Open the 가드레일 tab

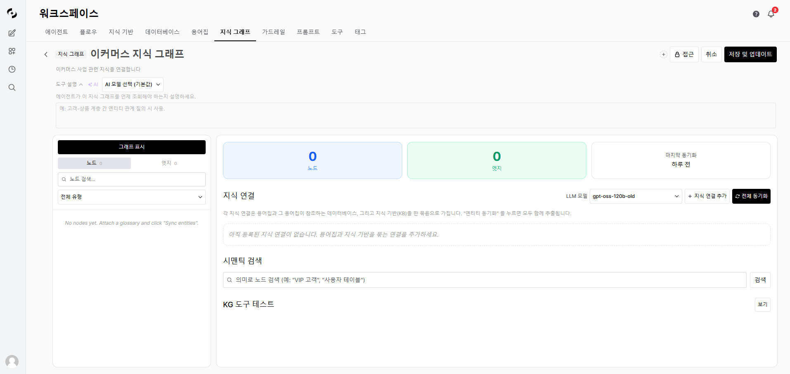click(x=273, y=32)
